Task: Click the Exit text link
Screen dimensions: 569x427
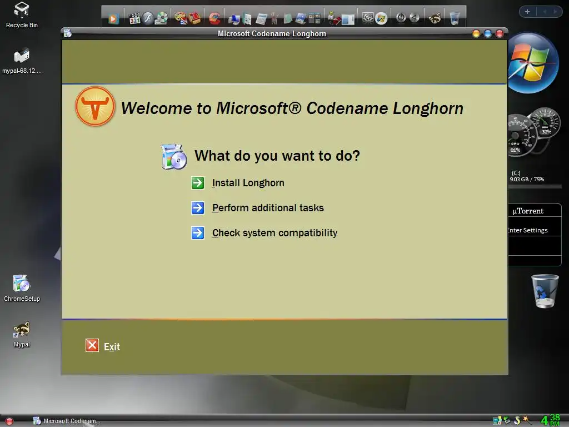Action: tap(112, 347)
